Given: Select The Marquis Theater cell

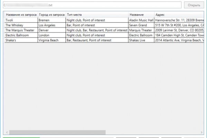Looking at the screenshot, I should click(21, 30).
